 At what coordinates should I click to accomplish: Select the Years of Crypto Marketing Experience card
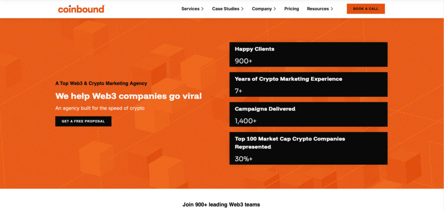[308, 84]
